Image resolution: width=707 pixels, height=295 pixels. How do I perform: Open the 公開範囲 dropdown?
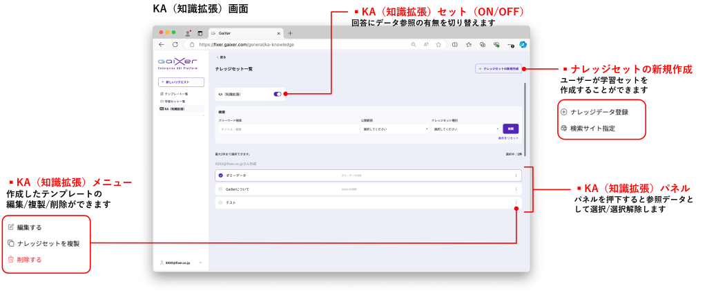[x=395, y=129]
